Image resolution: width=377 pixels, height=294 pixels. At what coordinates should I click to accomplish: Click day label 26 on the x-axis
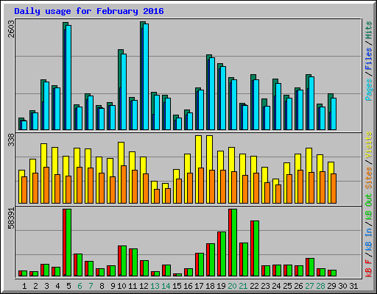(298, 286)
